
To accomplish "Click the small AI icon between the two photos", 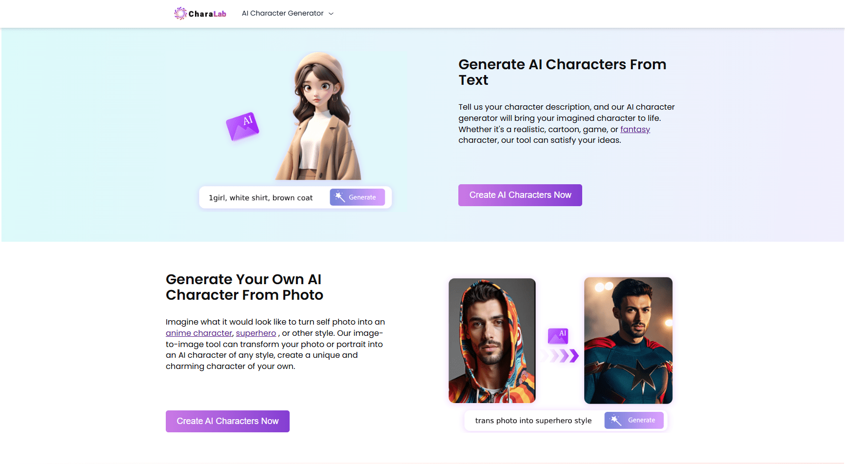I will coord(558,336).
